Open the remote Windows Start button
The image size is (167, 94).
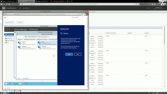click(6, 84)
